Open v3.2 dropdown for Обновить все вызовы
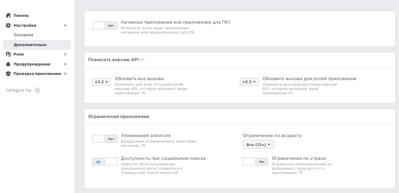Screen dimensions: 399x193 click(102, 82)
